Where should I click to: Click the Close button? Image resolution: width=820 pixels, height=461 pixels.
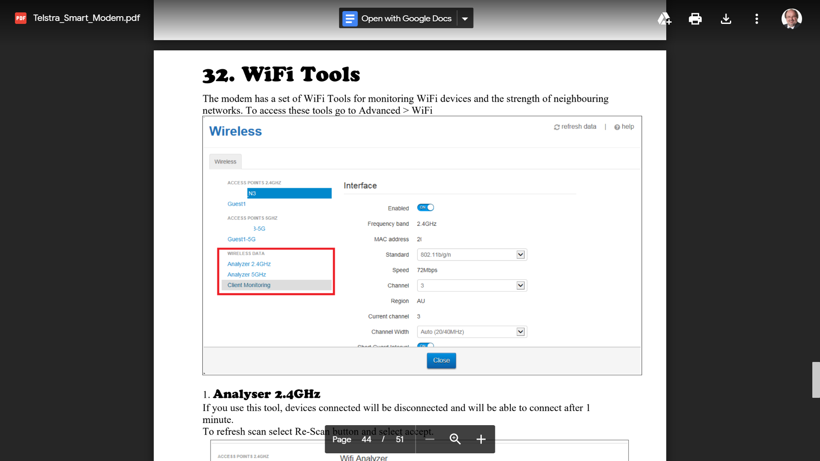pyautogui.click(x=441, y=361)
